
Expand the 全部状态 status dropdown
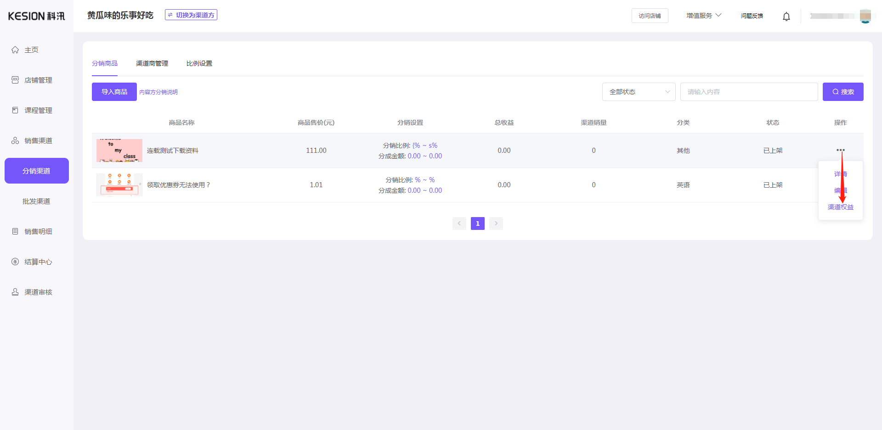pos(639,92)
